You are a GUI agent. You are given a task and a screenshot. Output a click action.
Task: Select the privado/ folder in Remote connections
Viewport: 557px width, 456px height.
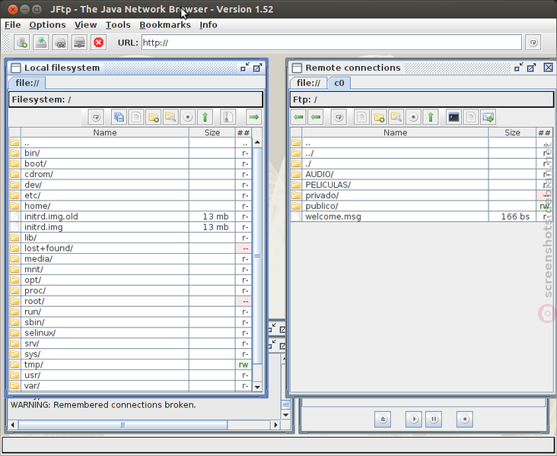422,195
